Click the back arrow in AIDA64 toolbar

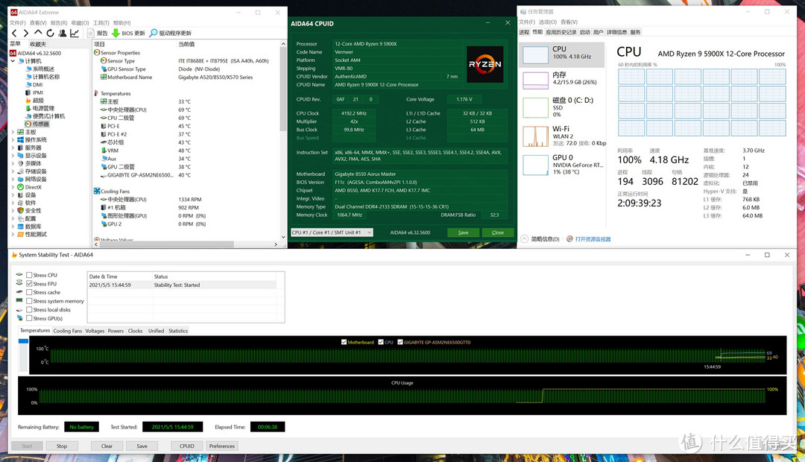coord(14,33)
